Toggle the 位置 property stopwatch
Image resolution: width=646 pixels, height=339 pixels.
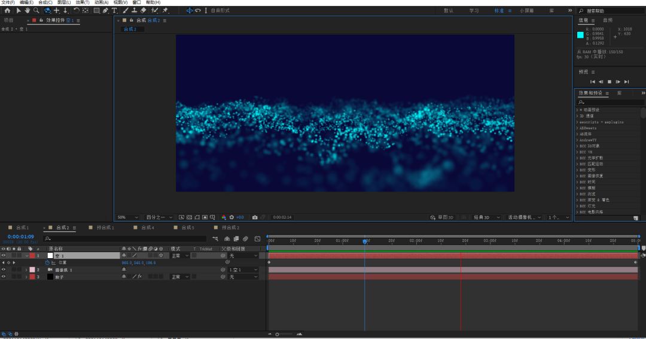[47, 262]
